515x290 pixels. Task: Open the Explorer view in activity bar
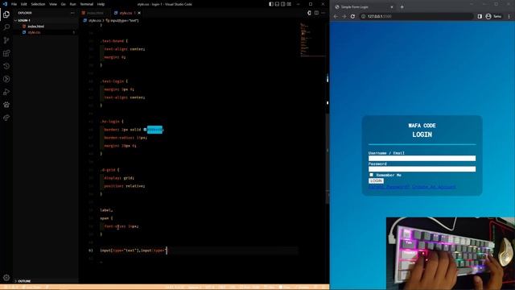pos(6,14)
